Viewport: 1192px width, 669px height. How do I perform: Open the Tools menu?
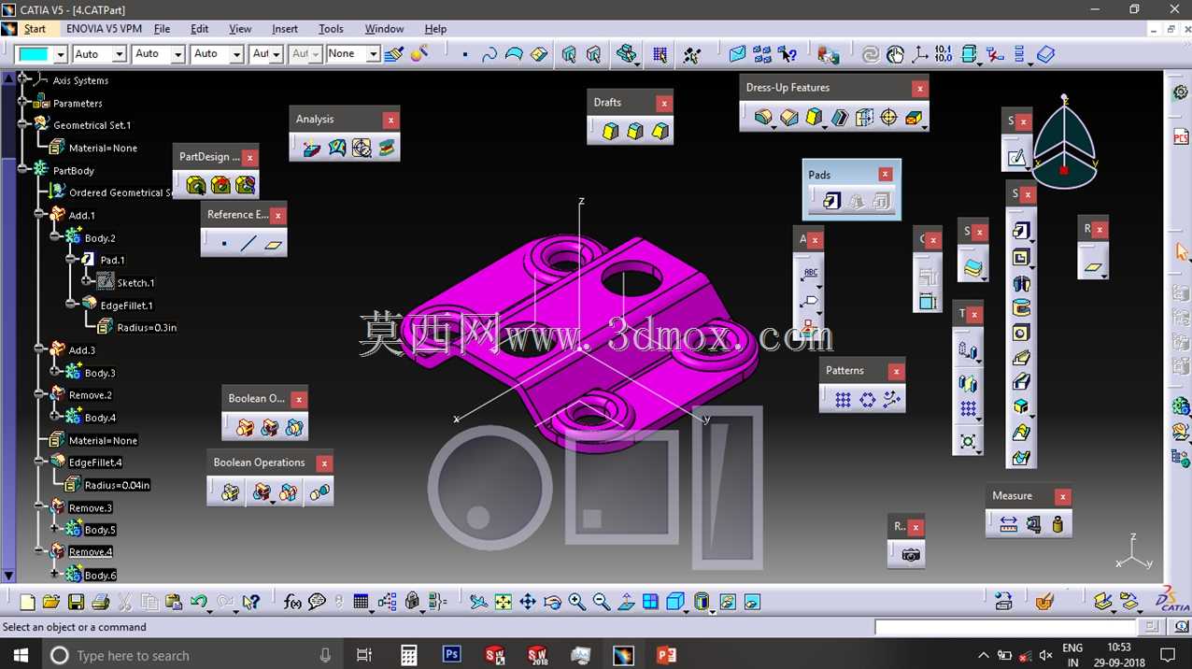(331, 29)
